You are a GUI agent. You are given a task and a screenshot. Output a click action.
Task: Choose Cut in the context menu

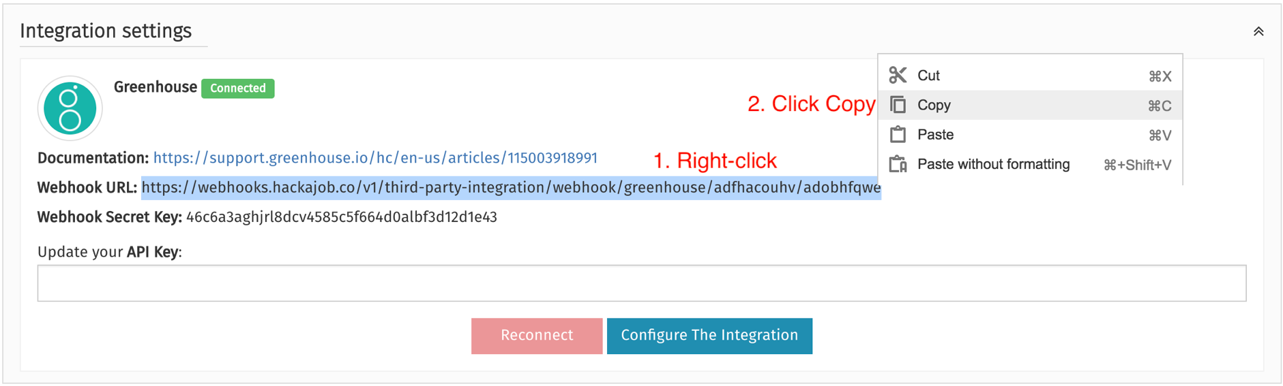pos(1030,75)
